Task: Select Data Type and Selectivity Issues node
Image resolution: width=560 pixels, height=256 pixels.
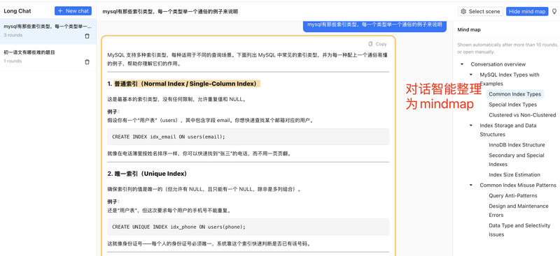Action: 519,229
